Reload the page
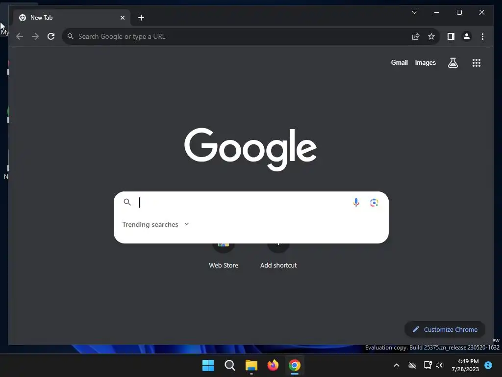Viewport: 502px width, 377px height. [x=51, y=36]
